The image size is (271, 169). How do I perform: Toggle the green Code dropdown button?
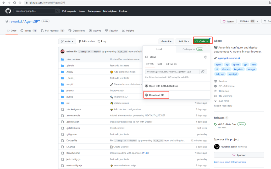coord(201,41)
